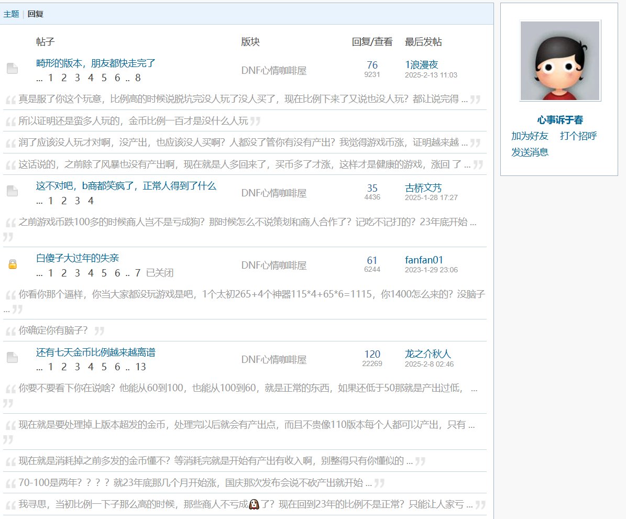Screen dimensions: 626x519
Task: Click reply count 61
Action: (x=372, y=260)
